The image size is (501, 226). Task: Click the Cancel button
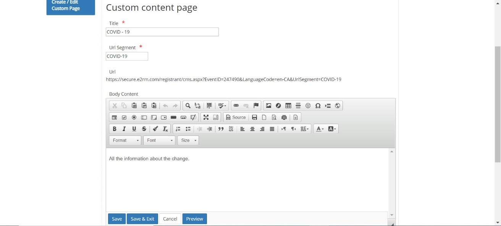[170, 219]
